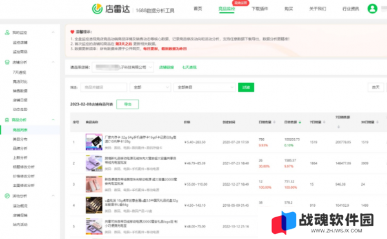387x239 pixels.
Task: Toggle the 7日销量 column sort arrows
Action: coord(324,122)
